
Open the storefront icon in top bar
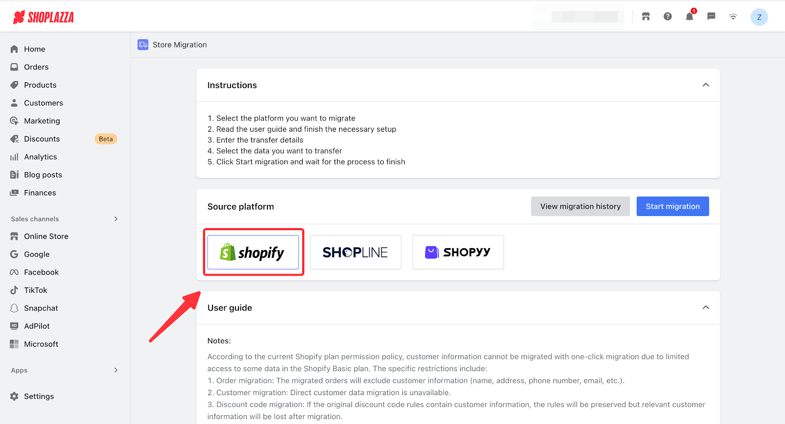coord(646,17)
